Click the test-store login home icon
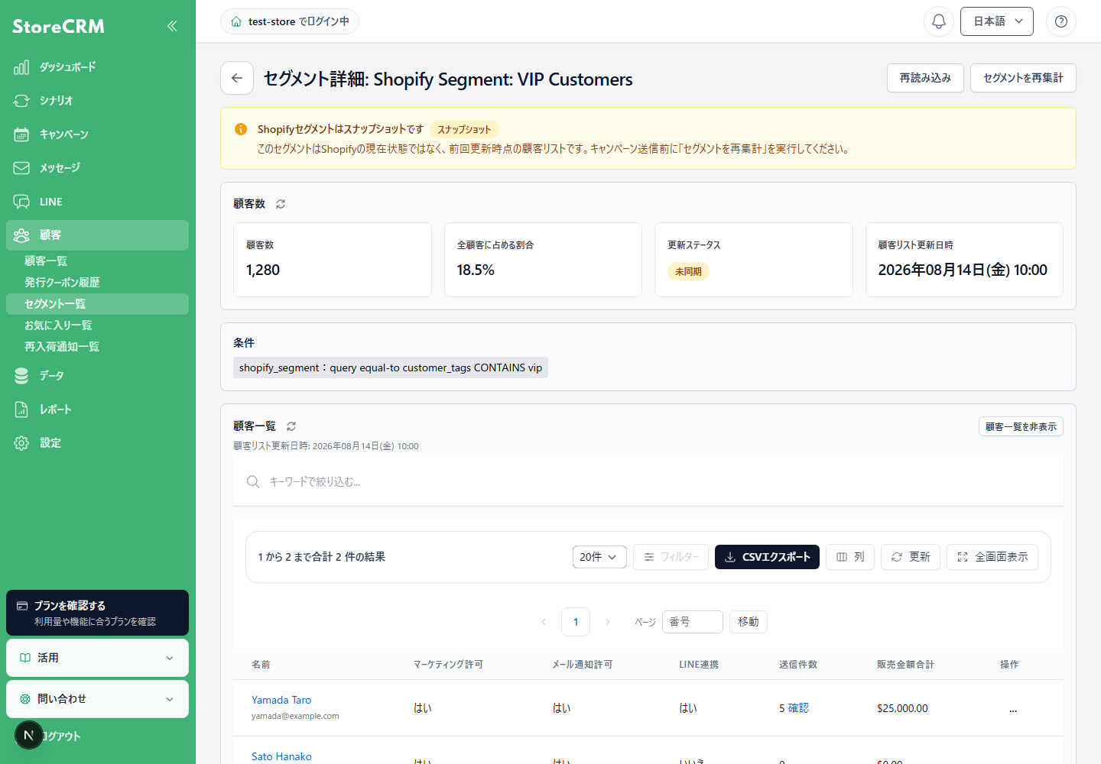 point(236,21)
